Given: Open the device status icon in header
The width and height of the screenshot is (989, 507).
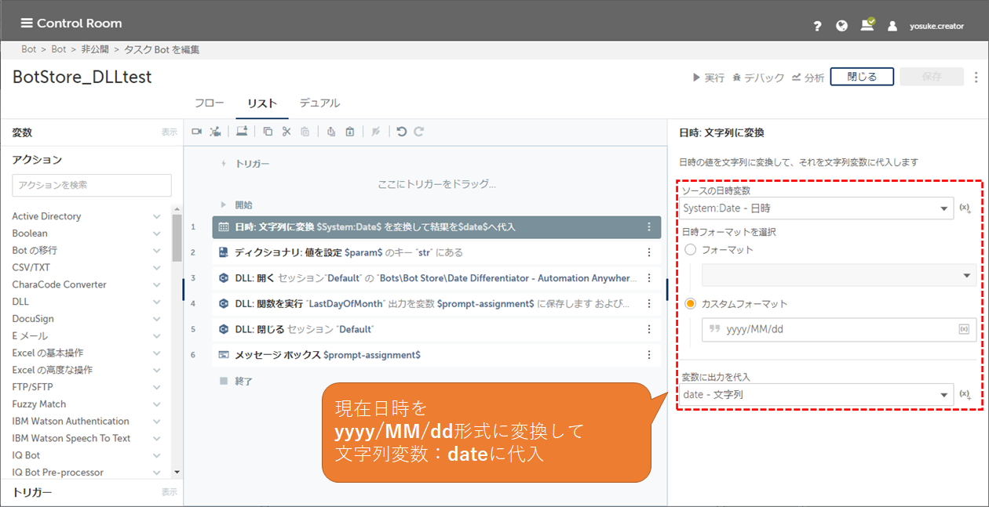Looking at the screenshot, I should 867,24.
